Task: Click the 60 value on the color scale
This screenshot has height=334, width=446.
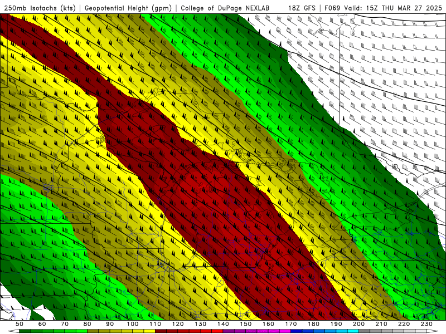Action: (42, 324)
